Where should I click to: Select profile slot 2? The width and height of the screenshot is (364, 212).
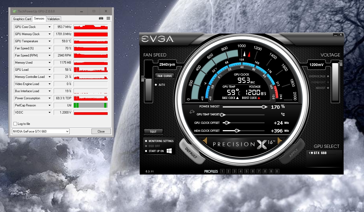[x=228, y=171]
